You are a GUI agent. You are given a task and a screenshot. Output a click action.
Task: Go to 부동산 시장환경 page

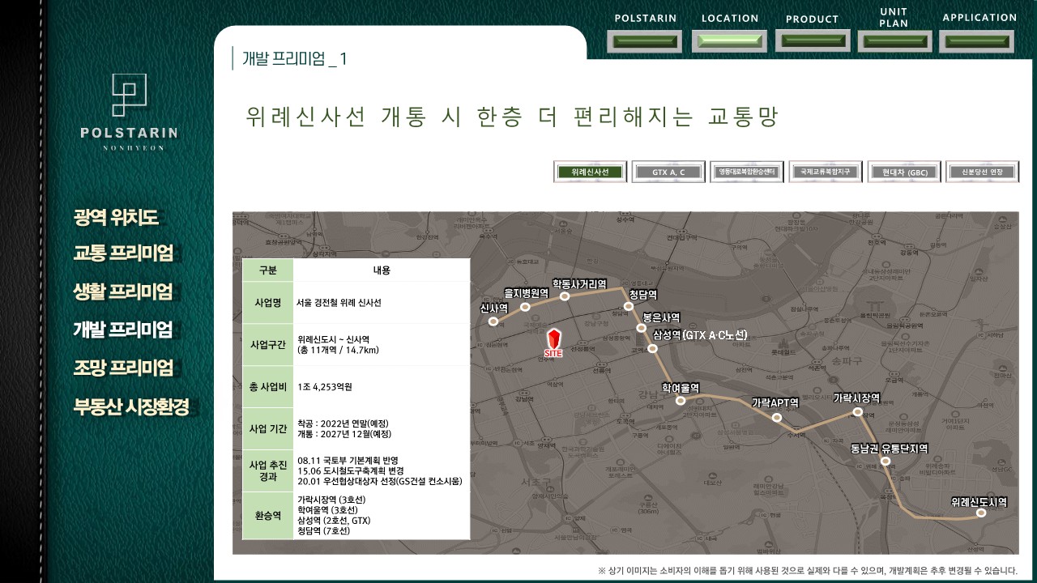131,406
